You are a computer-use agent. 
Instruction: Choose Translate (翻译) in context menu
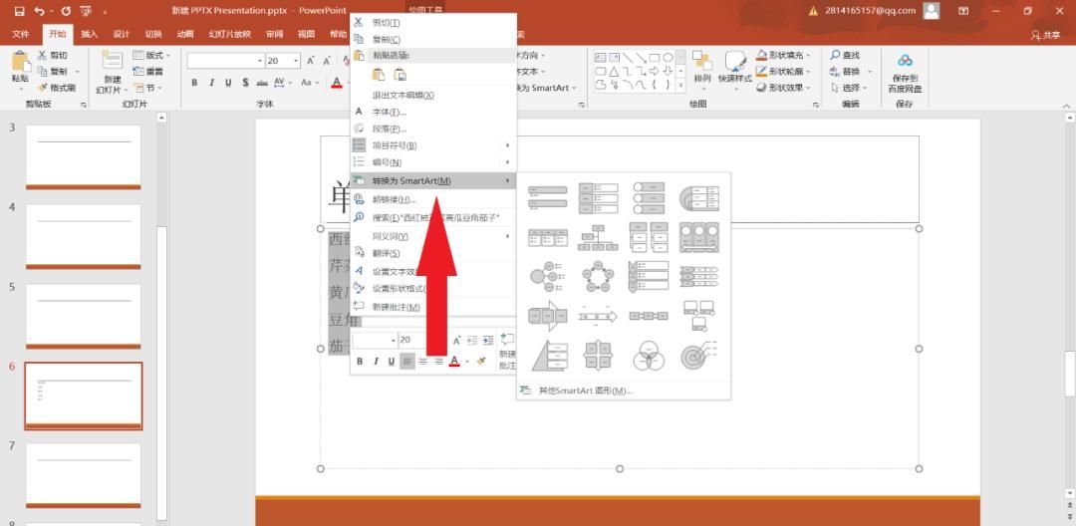(x=433, y=253)
